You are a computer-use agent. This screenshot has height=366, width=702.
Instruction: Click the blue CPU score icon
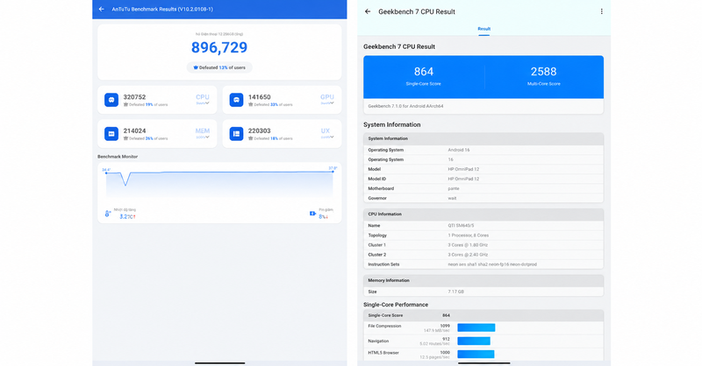click(111, 100)
